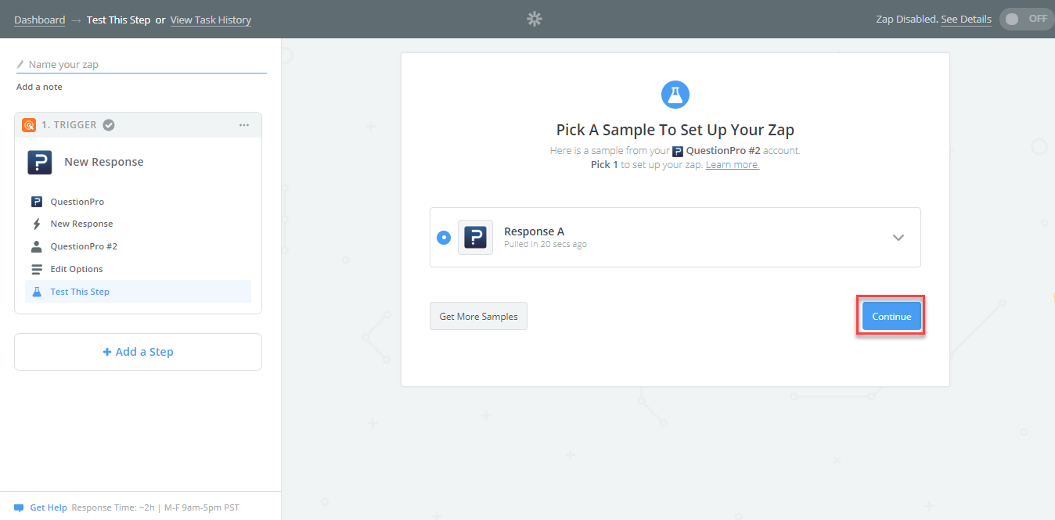Select the Response A radio button

444,237
